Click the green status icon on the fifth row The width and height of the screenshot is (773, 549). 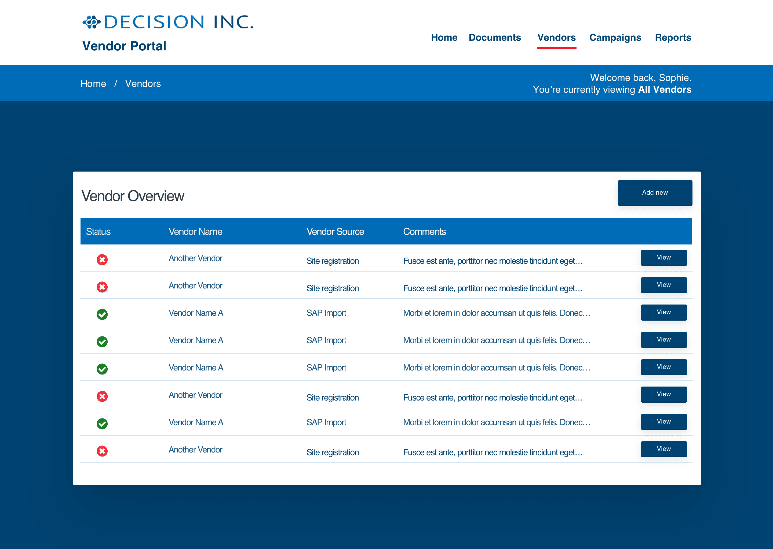pyautogui.click(x=102, y=369)
